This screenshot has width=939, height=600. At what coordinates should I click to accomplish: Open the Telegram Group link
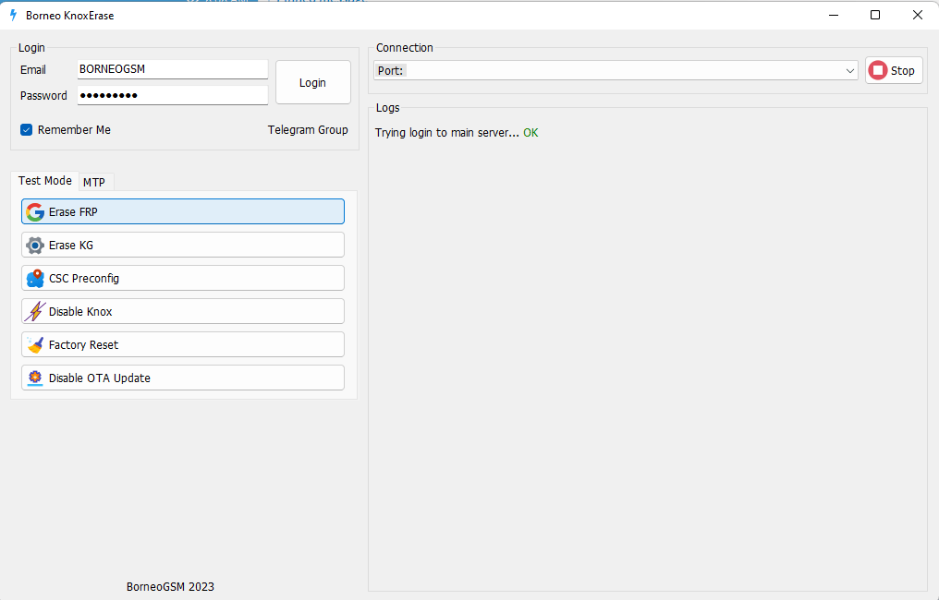[308, 130]
